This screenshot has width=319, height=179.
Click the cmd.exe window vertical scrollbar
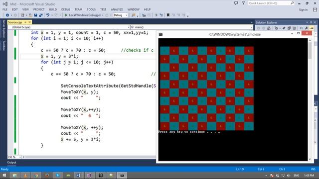coord(310,99)
